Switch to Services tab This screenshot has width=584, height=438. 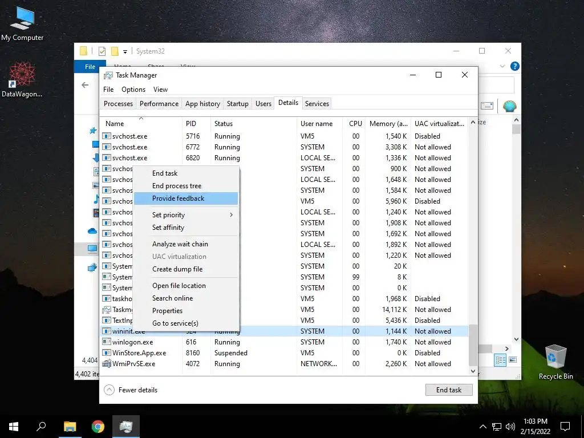click(x=317, y=104)
